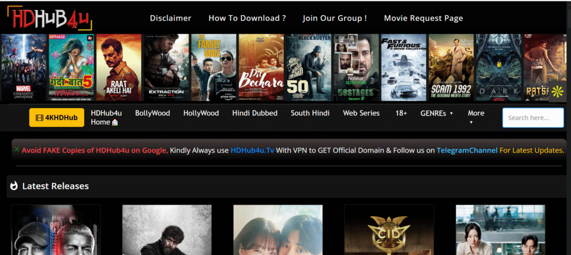Open the South Hindi category
Screen dimensions: 571x255
click(x=310, y=113)
